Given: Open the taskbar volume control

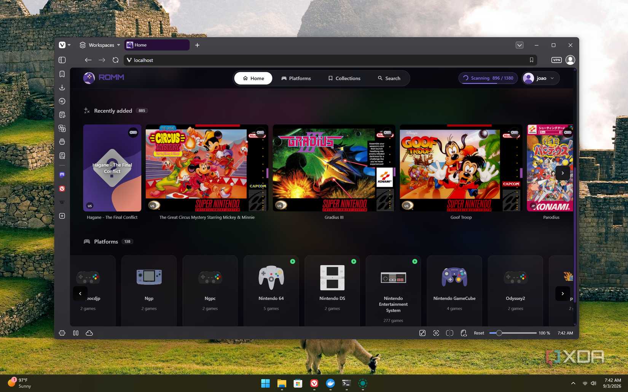Looking at the screenshot, I should (x=593, y=383).
